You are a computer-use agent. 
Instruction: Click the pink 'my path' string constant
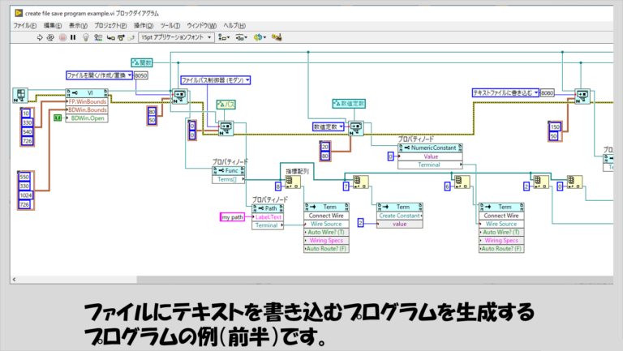(233, 217)
